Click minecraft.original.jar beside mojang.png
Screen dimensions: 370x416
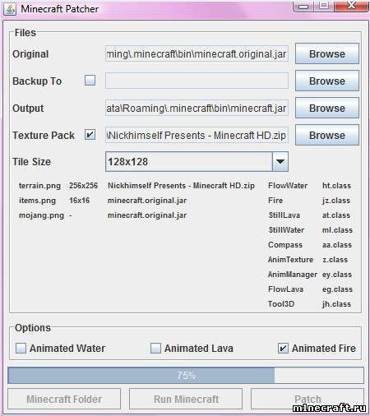[147, 215]
